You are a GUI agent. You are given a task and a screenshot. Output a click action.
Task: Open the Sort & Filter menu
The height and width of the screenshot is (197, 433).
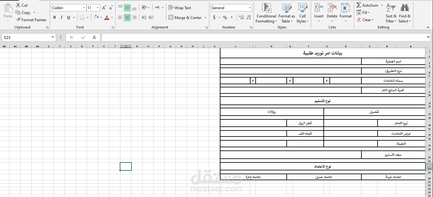pos(391,13)
